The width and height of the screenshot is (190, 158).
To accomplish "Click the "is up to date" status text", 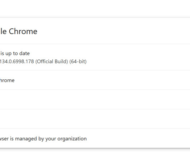I will tap(15, 53).
